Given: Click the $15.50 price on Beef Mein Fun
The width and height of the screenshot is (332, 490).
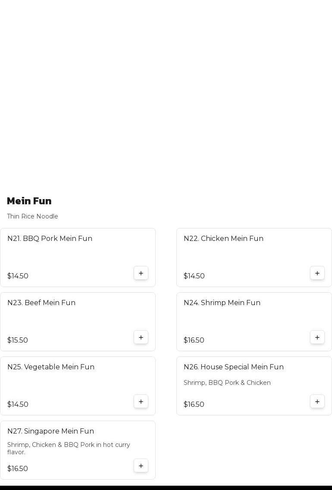Looking at the screenshot, I should (x=18, y=340).
